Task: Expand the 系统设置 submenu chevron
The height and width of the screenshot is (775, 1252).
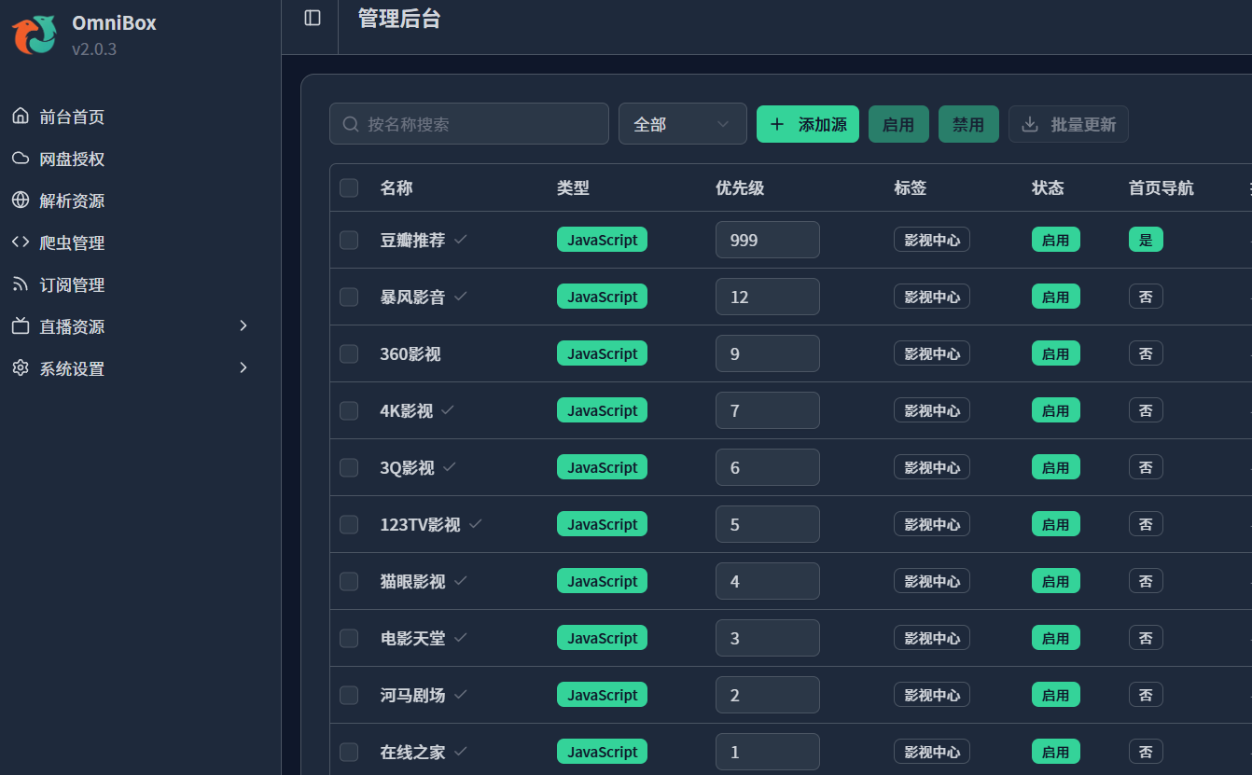Action: [x=243, y=367]
